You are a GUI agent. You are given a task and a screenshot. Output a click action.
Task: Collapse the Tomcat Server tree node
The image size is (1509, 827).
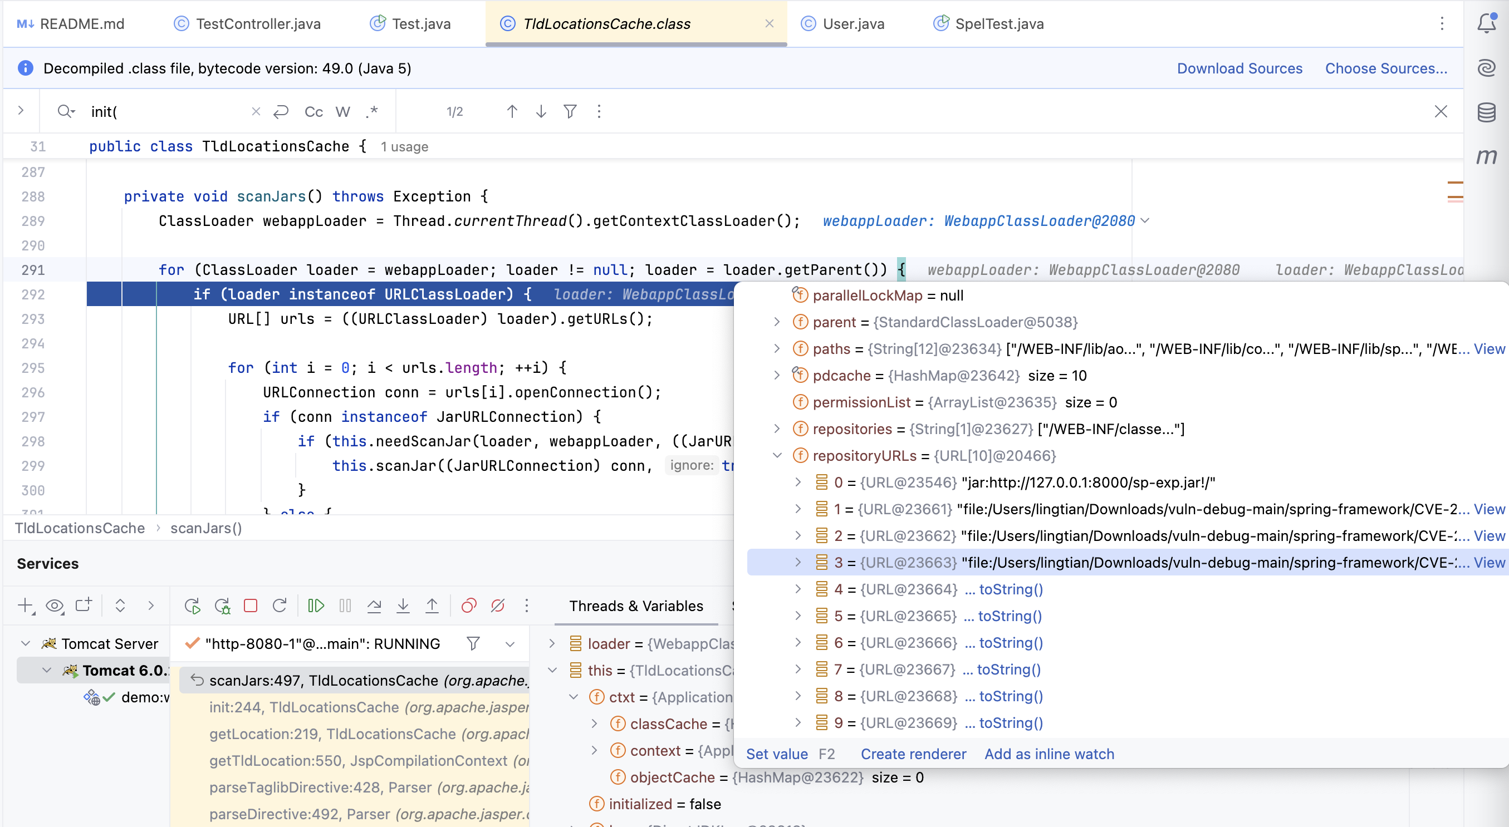[x=26, y=644]
